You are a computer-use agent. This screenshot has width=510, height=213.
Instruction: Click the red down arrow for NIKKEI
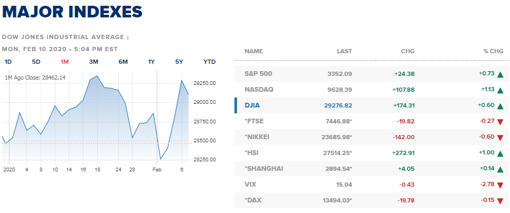coord(500,138)
